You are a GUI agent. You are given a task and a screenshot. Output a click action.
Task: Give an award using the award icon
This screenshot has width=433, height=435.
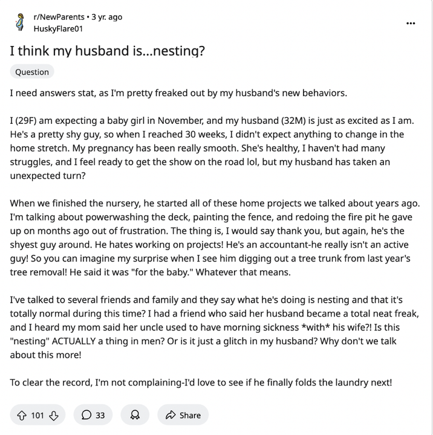[x=135, y=415]
